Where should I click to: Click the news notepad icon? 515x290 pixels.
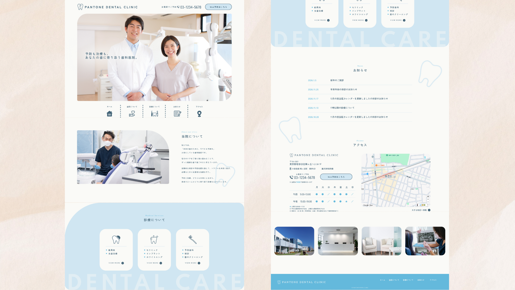(177, 114)
